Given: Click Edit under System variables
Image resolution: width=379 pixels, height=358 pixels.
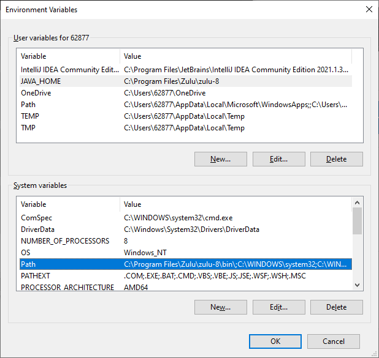Looking at the screenshot, I should pyautogui.click(x=278, y=307).
